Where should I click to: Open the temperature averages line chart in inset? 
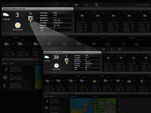134,105
